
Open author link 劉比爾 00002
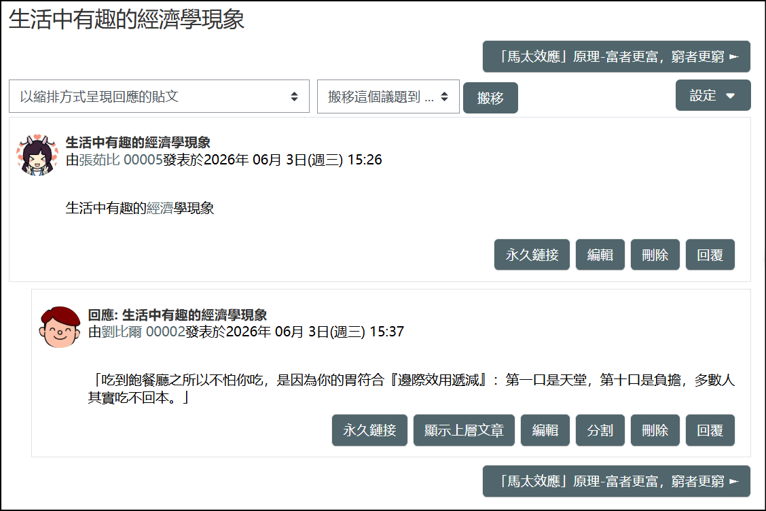click(x=143, y=332)
